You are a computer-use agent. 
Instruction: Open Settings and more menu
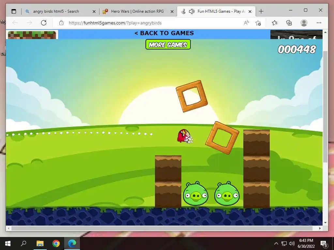(x=319, y=23)
